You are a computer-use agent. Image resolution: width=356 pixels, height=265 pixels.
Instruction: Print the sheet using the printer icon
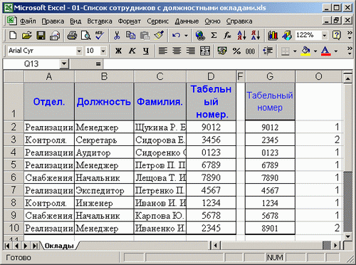tap(72, 36)
